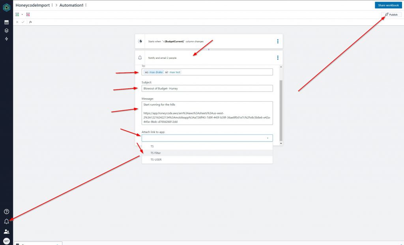Screen dimensions: 404x245
Task: Open Automations lightning bolt in sidebar
Action: (x=6, y=39)
